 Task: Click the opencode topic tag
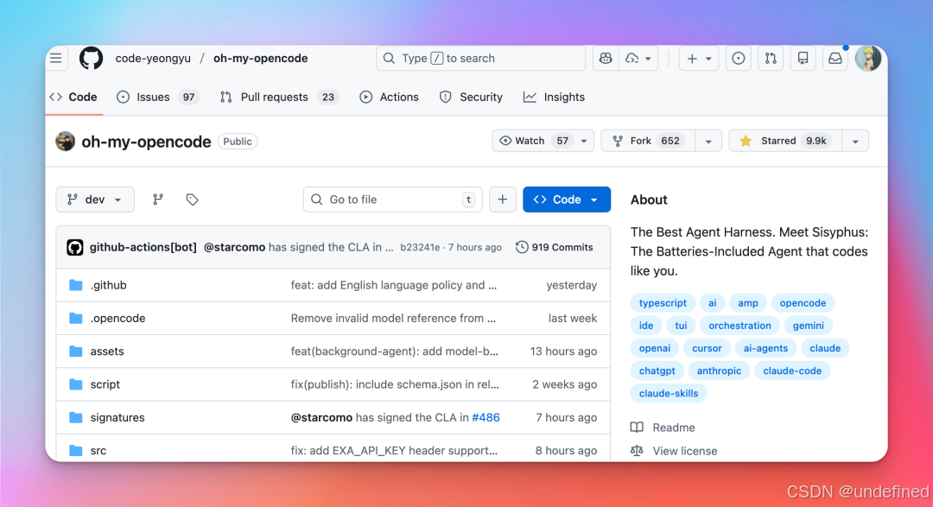click(x=803, y=303)
